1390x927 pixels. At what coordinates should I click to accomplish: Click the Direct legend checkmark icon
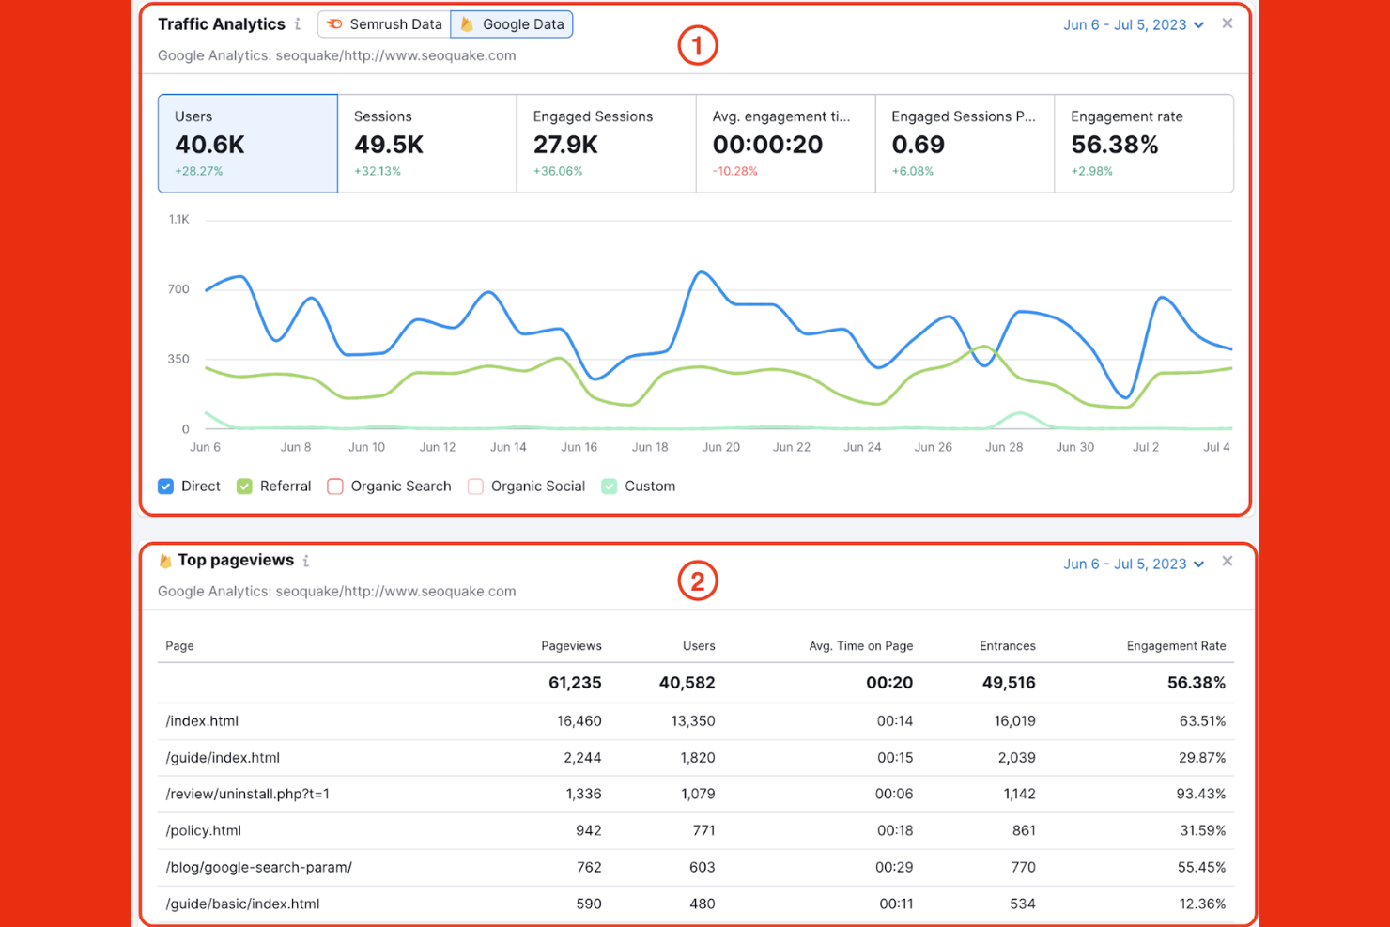pos(165,487)
